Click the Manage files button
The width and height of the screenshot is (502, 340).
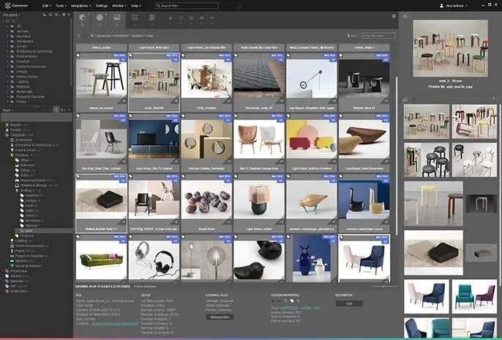220,316
